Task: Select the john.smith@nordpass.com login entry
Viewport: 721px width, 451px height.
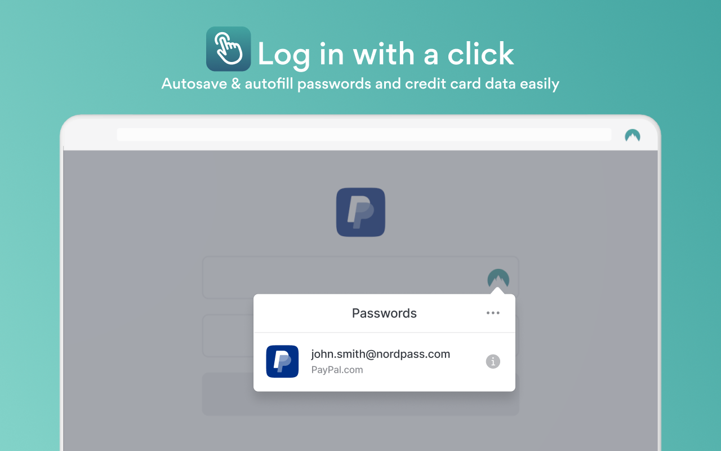Action: click(384, 362)
